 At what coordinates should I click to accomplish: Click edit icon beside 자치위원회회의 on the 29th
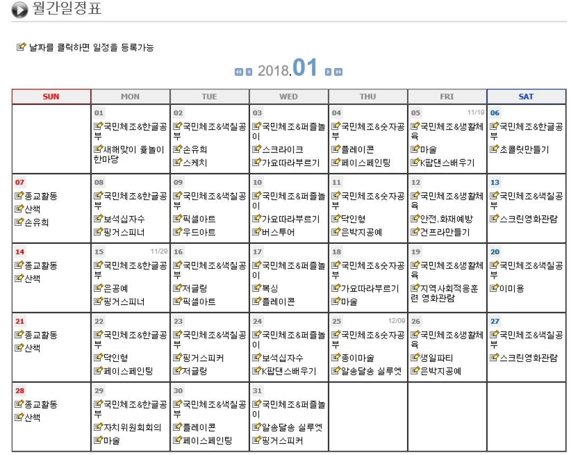tap(98, 427)
